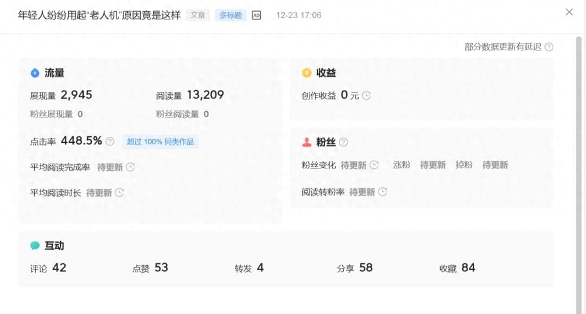Click the 点击率 448.5% value
The width and height of the screenshot is (586, 314).
[x=81, y=141]
